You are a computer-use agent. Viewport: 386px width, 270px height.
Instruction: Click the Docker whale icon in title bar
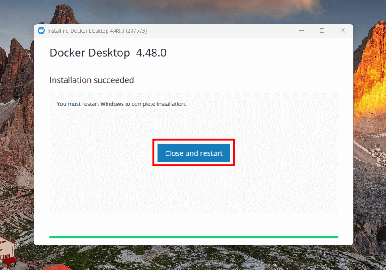tap(41, 30)
